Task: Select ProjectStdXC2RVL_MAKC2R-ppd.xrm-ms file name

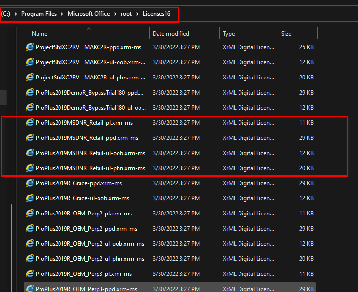Action: pos(89,47)
